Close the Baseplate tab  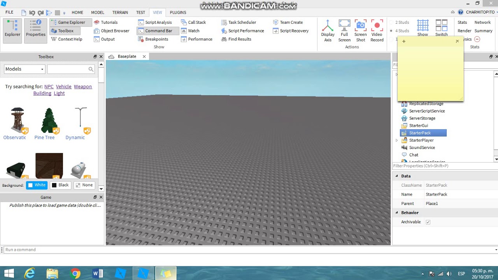144,57
